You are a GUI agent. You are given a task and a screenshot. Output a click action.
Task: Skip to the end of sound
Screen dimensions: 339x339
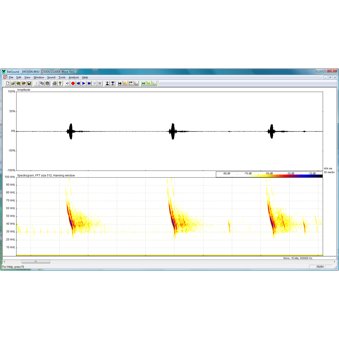pyautogui.click(x=89, y=83)
